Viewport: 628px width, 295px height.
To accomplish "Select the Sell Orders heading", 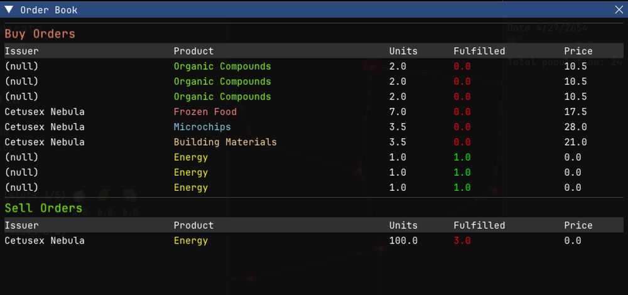I will pos(44,208).
